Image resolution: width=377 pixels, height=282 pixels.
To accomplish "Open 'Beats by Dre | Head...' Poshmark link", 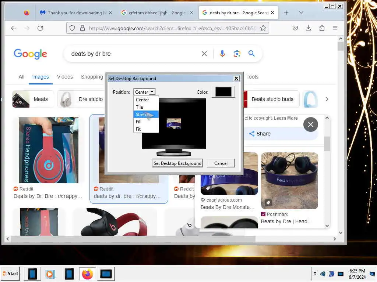I will (286, 221).
